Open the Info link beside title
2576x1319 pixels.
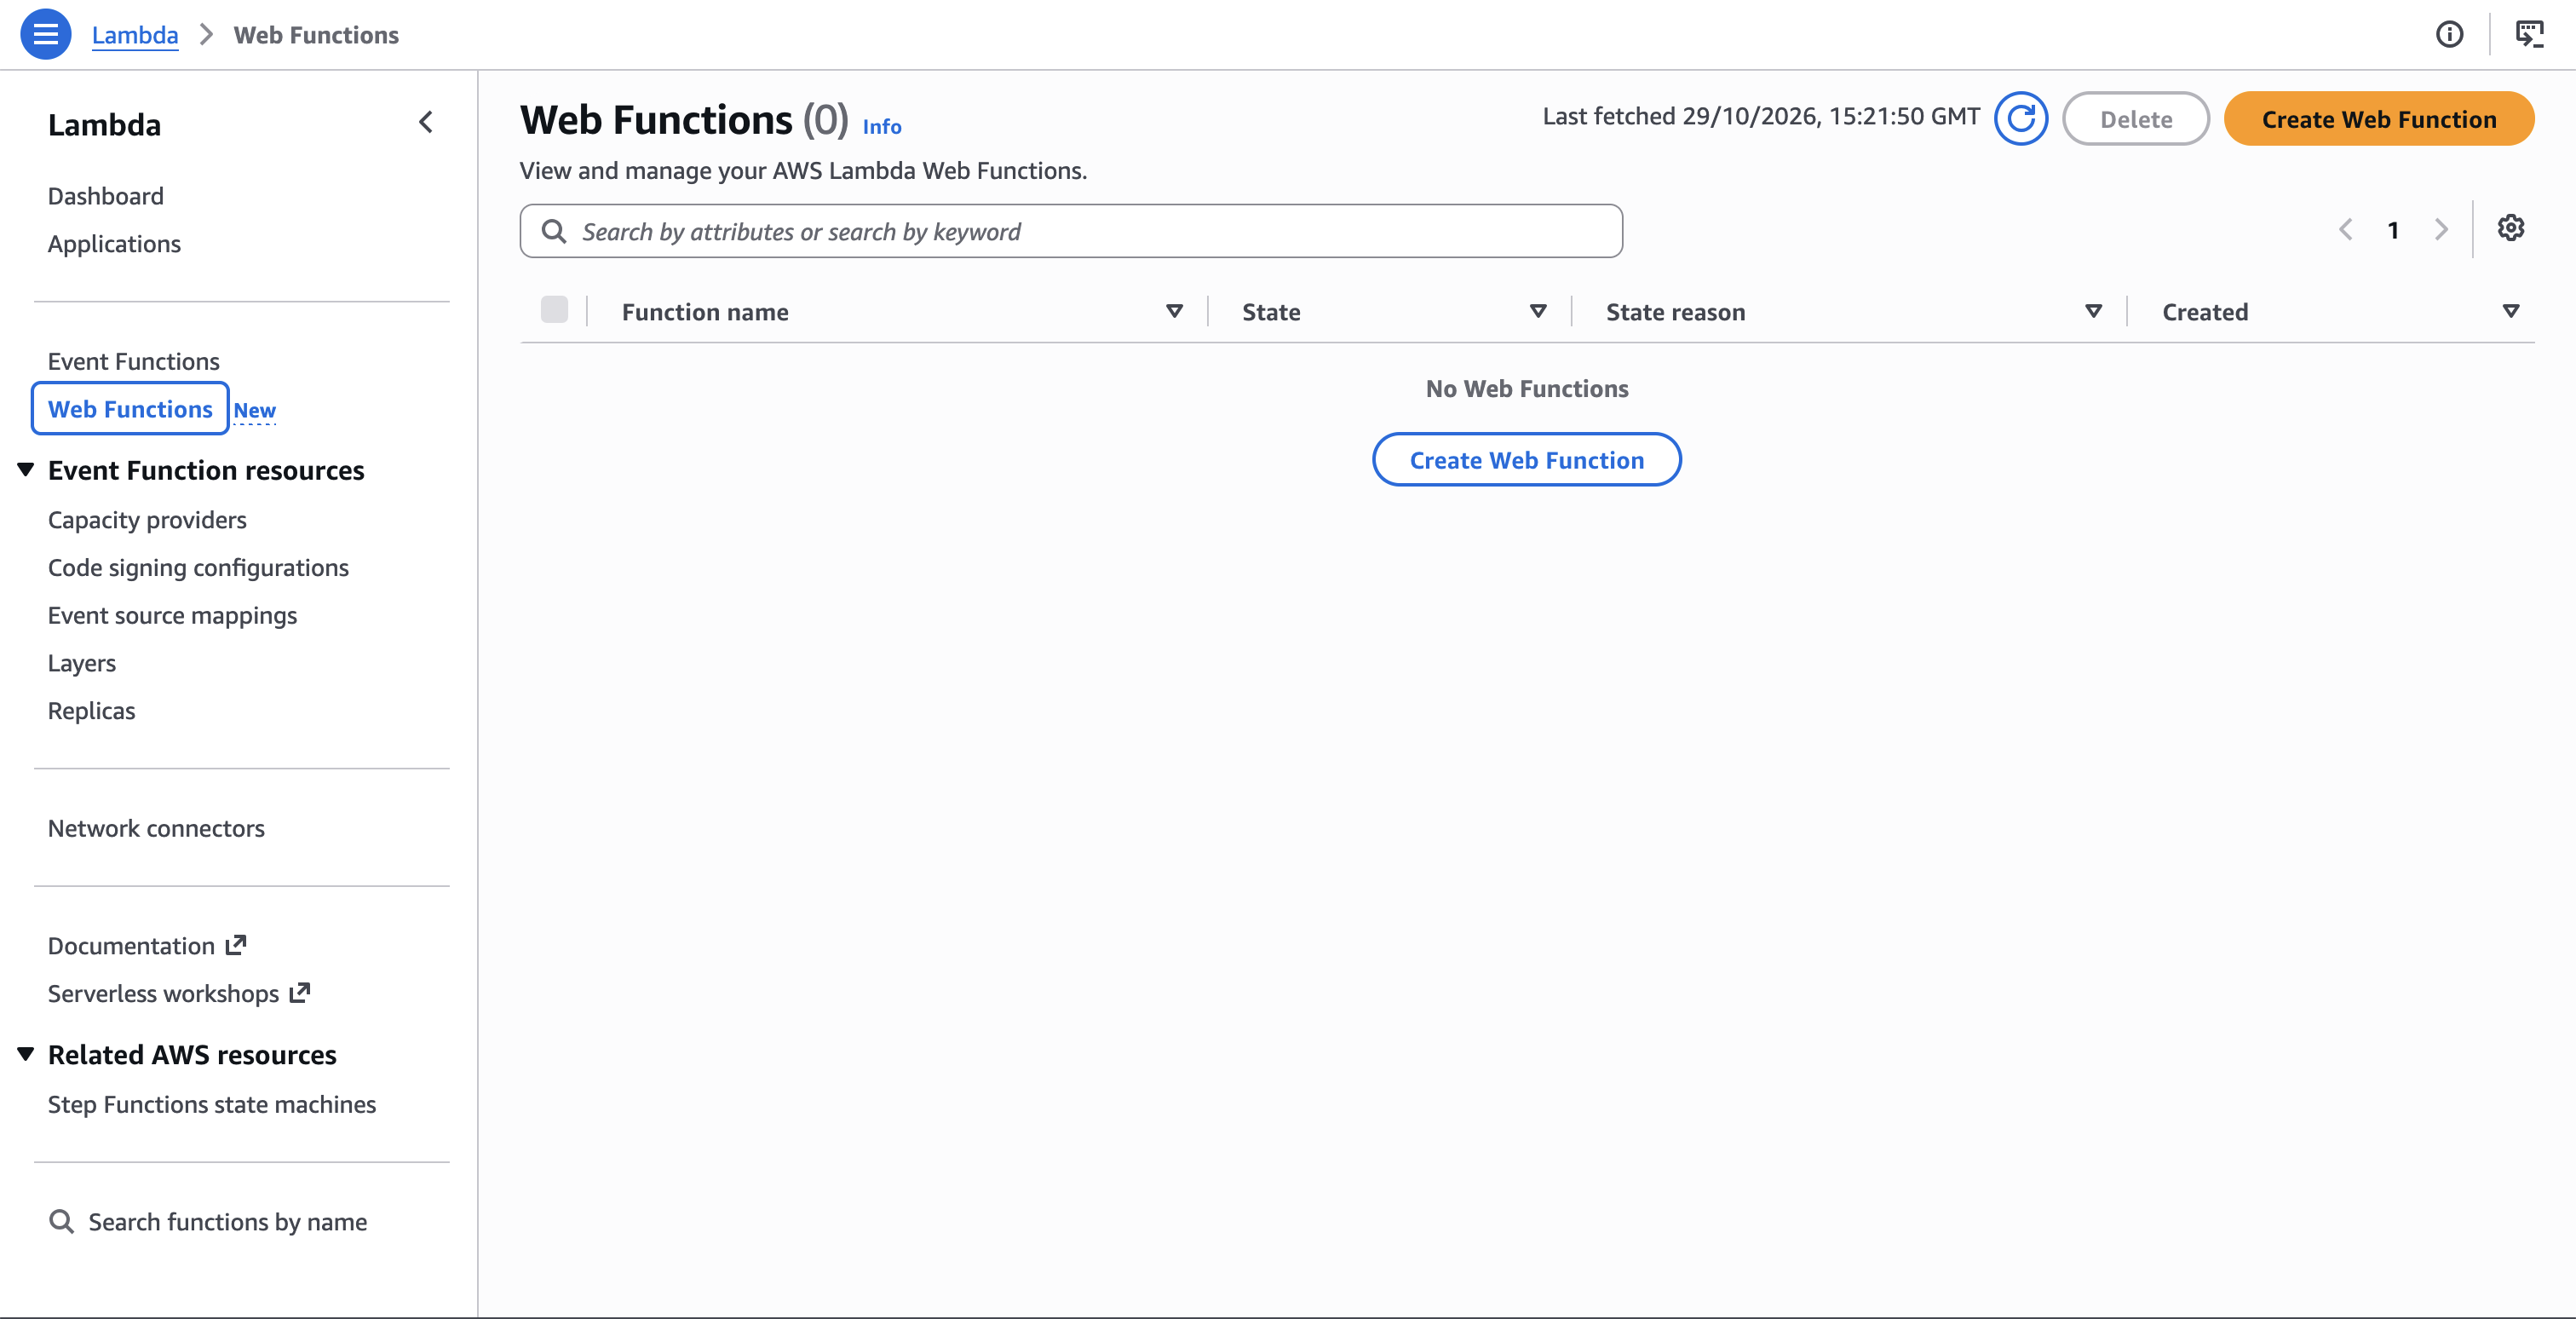coord(882,127)
